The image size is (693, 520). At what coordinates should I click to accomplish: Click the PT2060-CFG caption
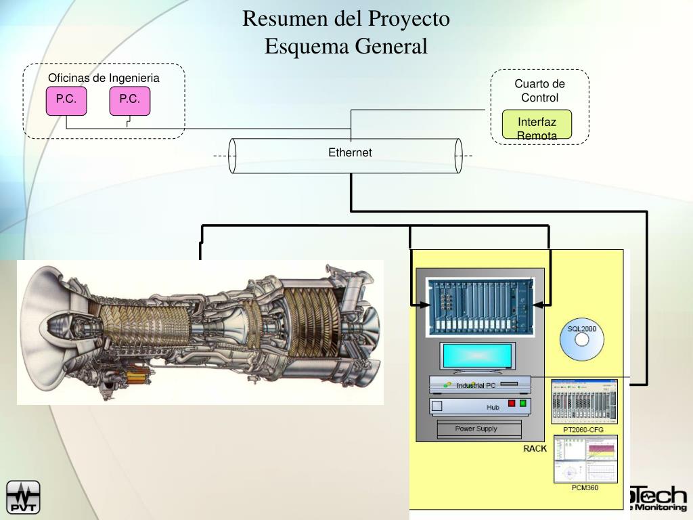pyautogui.click(x=583, y=430)
